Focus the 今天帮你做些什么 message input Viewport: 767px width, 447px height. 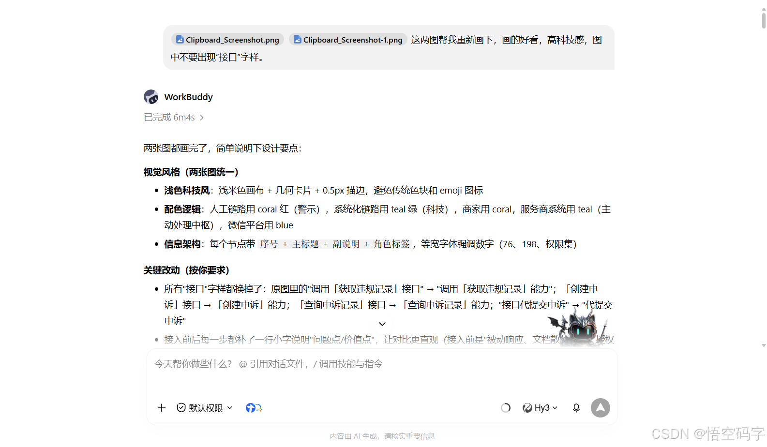382,364
